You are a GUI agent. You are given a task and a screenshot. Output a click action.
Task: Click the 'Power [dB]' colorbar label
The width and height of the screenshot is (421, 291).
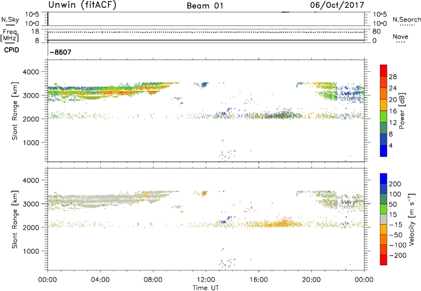pyautogui.click(x=402, y=111)
